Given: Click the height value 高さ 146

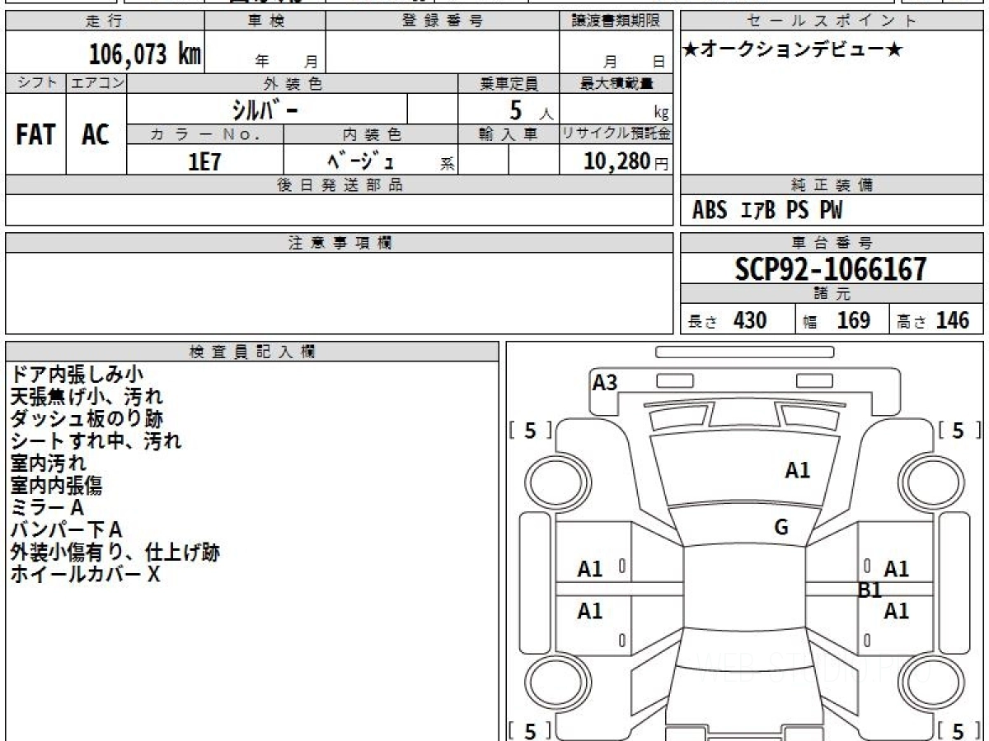Looking at the screenshot, I should coord(934,320).
